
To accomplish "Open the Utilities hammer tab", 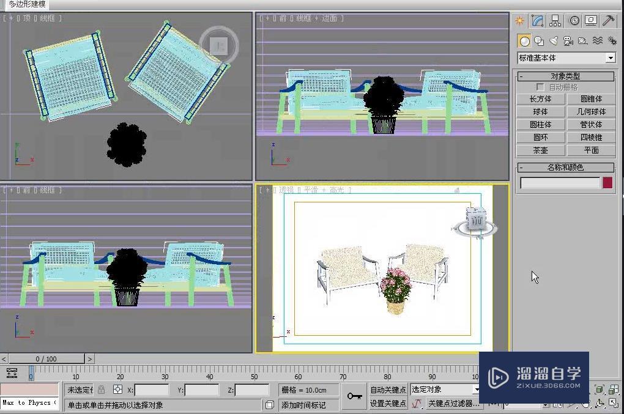I will click(609, 21).
